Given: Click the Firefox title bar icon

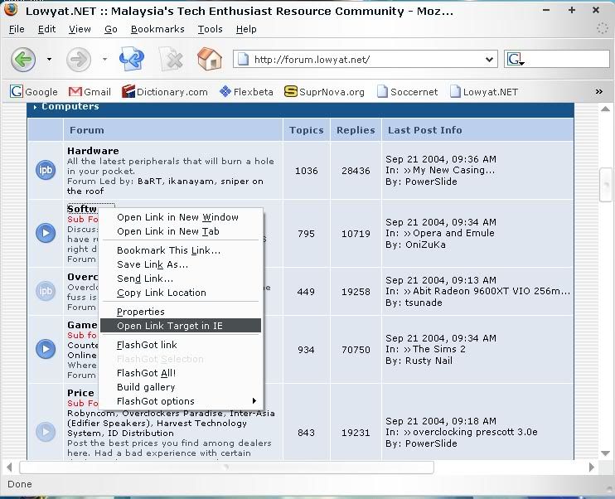Looking at the screenshot, I should [x=11, y=8].
